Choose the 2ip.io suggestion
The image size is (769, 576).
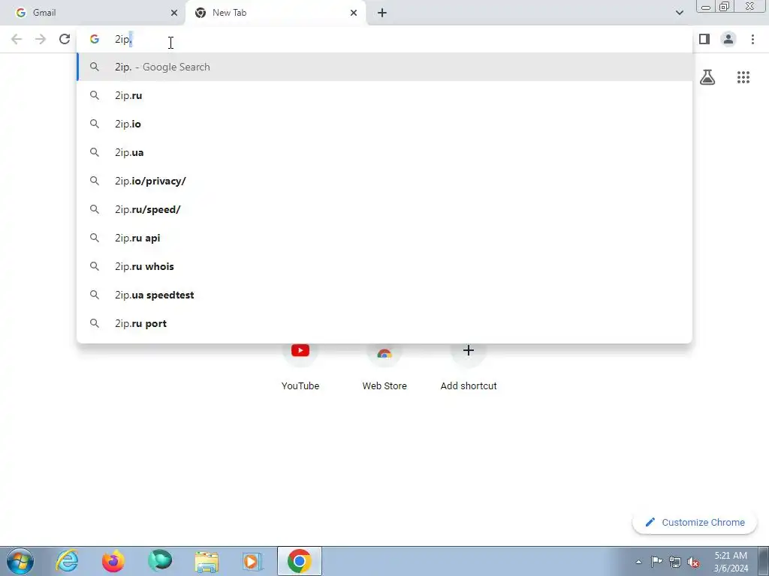click(384, 124)
